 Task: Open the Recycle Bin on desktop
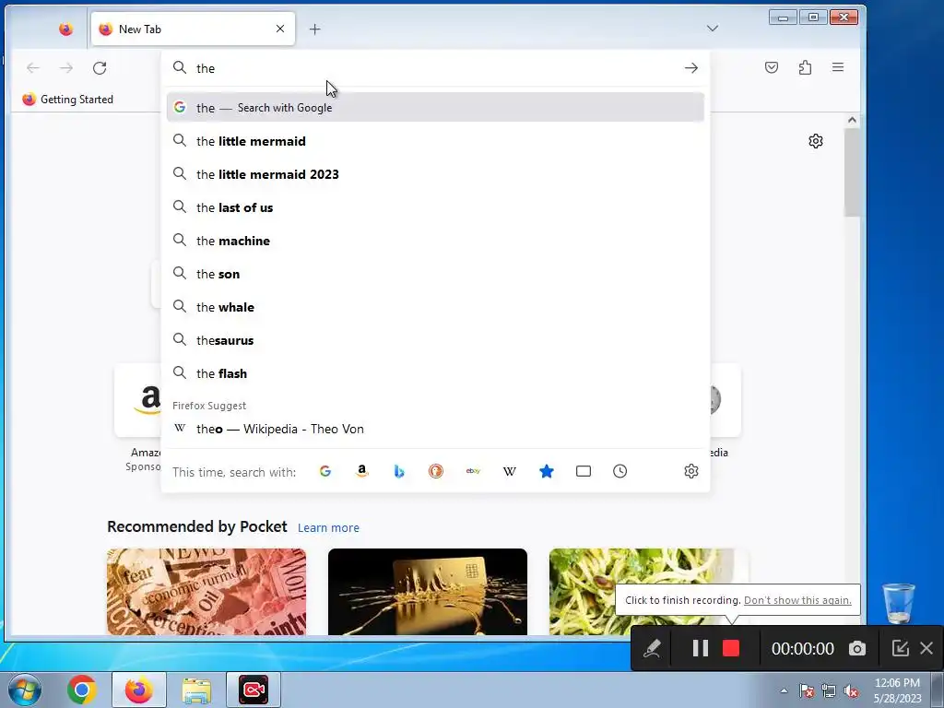coord(899,604)
